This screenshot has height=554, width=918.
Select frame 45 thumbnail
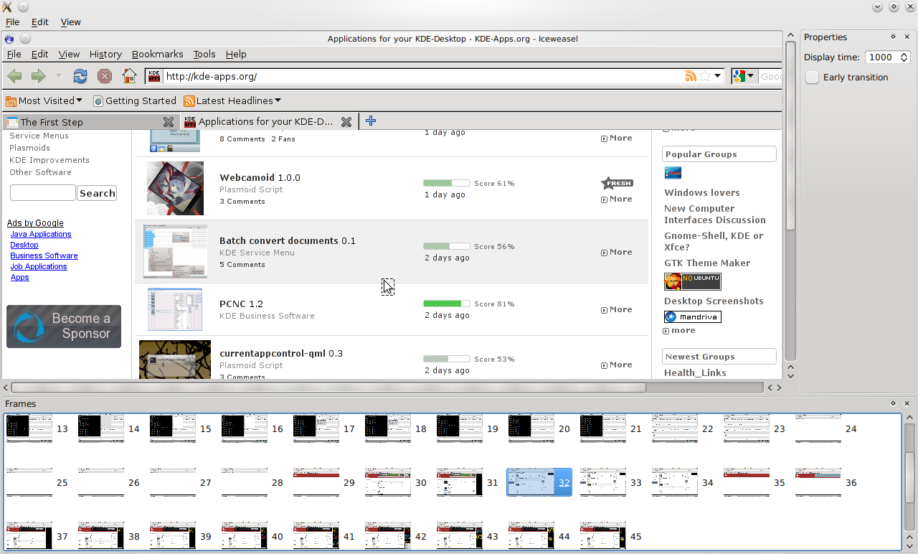tap(603, 536)
